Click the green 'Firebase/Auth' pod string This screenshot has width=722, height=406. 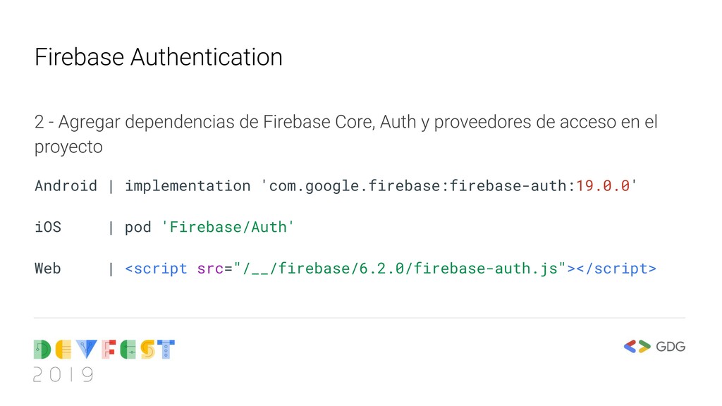pos(228,227)
